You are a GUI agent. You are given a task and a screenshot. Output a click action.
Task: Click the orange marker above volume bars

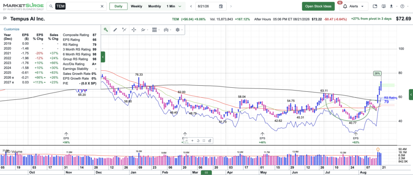click(x=378, y=150)
